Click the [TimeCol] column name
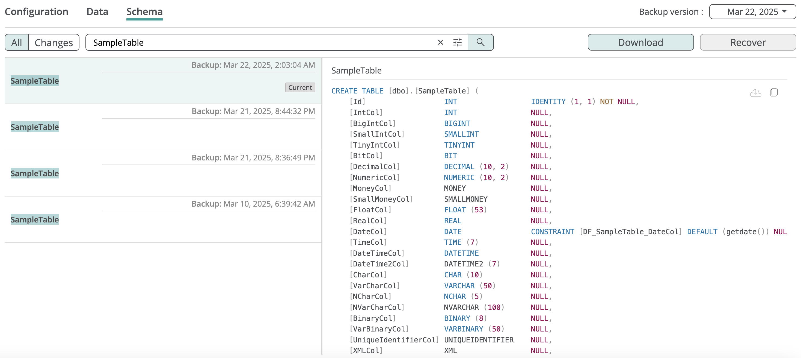 pyautogui.click(x=368, y=242)
